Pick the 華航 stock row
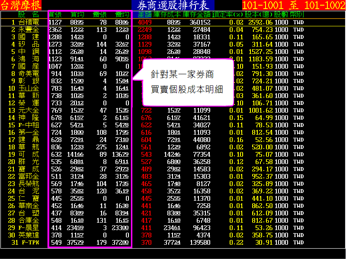 pos(29,147)
